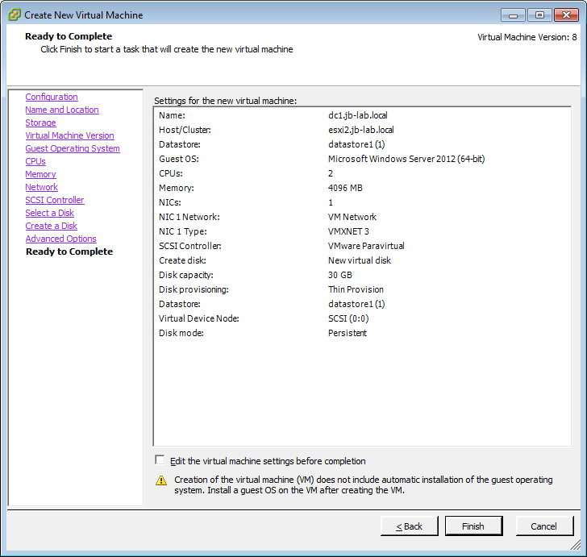Viewport: 587px width, 557px height.
Task: Maximize the Create New Virtual Machine window
Action: [539, 15]
